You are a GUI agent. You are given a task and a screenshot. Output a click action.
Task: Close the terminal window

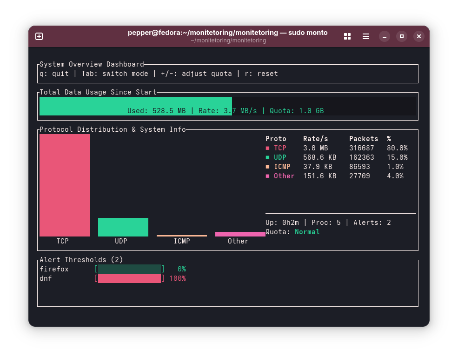[419, 36]
